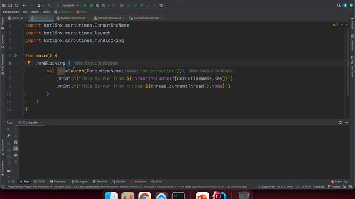Click the Git update project arrow
Image resolution: width=355 pixels, height=199 pixels.
(129, 6)
